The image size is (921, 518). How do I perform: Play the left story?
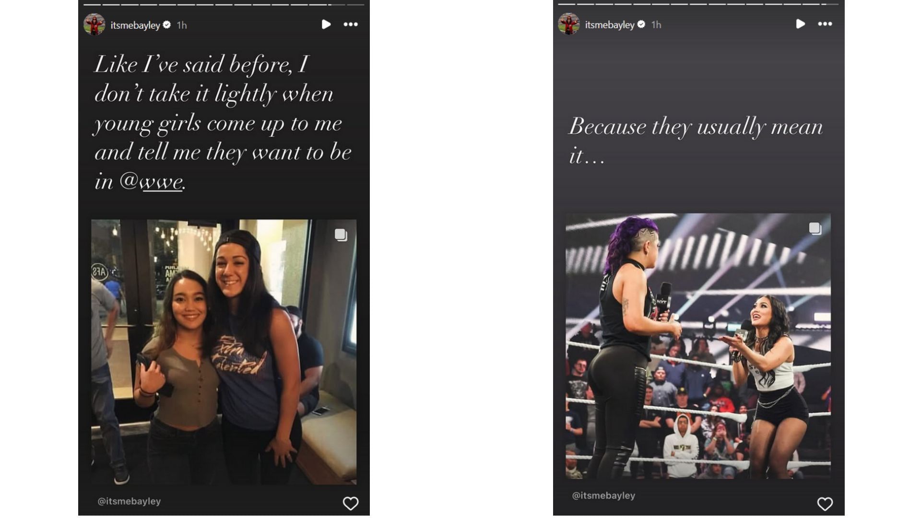tap(326, 24)
